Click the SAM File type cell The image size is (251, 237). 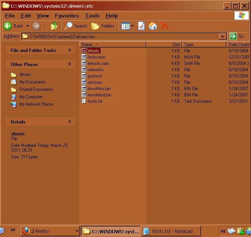(x=192, y=63)
